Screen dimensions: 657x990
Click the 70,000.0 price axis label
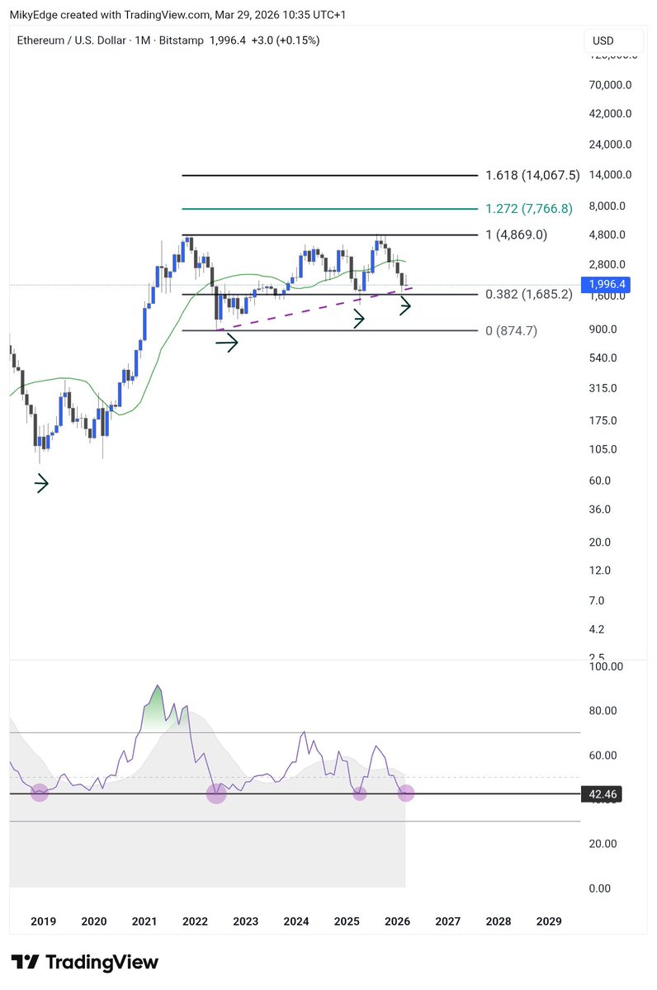pos(610,84)
